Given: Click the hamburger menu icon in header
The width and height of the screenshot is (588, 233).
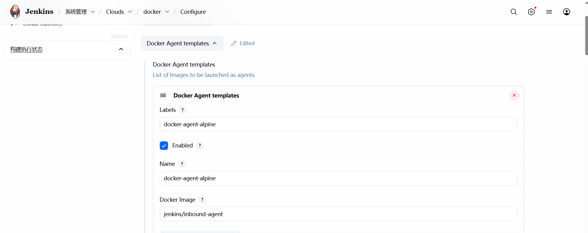Looking at the screenshot, I should [x=549, y=12].
